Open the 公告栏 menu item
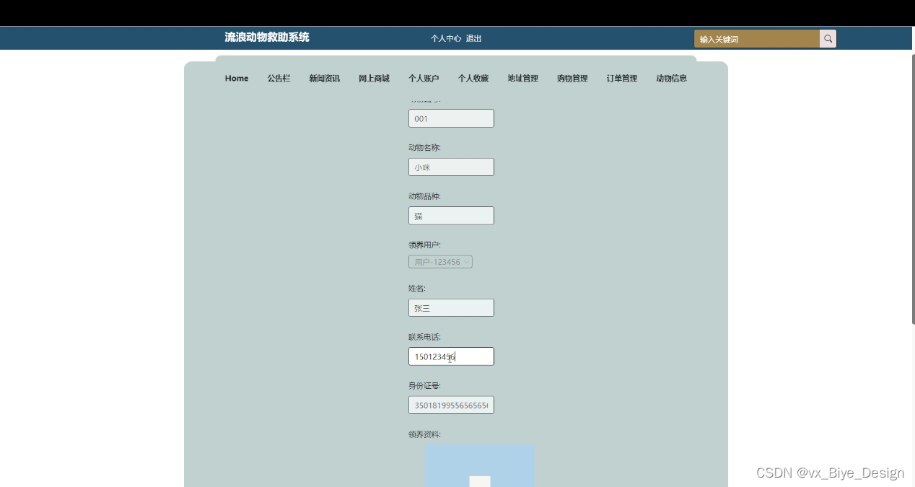The height and width of the screenshot is (487, 915). pyautogui.click(x=279, y=78)
